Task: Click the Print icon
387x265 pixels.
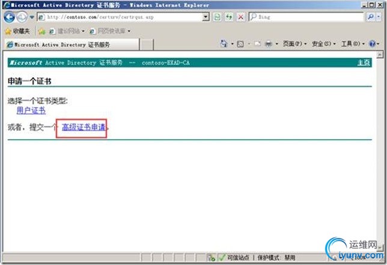Action: [x=269, y=44]
